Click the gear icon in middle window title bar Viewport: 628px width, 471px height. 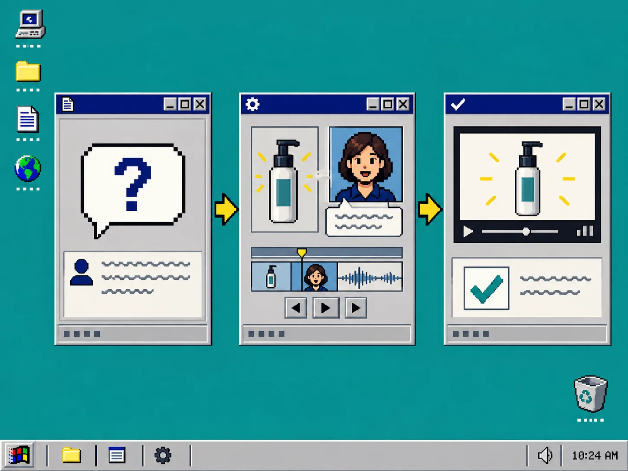tap(252, 104)
